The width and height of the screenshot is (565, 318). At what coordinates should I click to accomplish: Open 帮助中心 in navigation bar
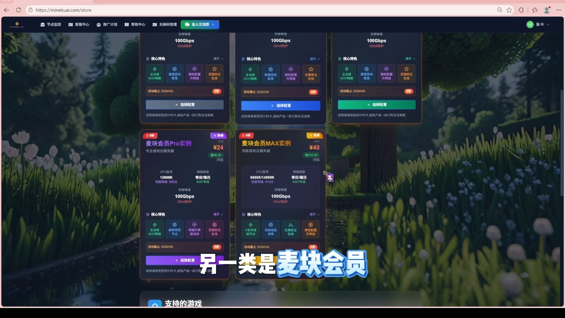click(135, 24)
